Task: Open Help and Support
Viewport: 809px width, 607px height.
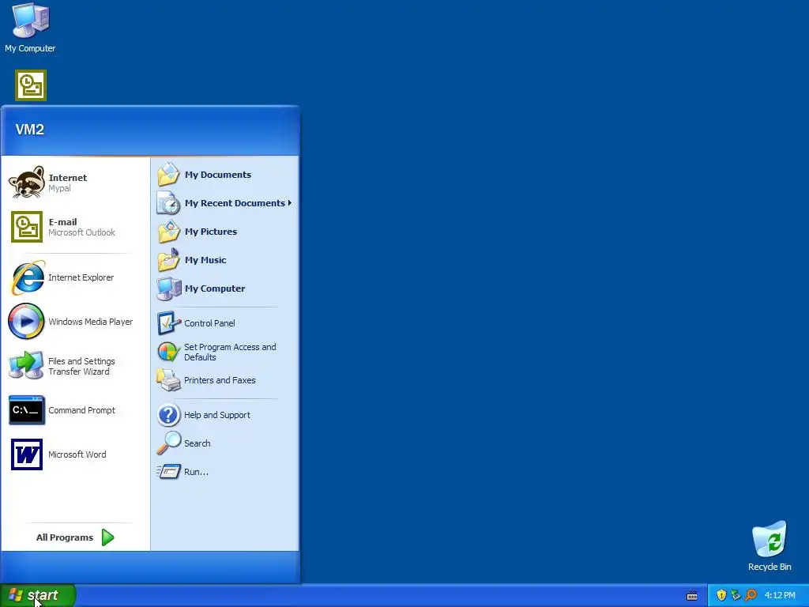Action: [224, 415]
